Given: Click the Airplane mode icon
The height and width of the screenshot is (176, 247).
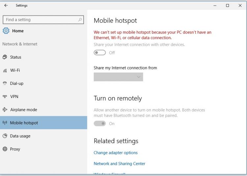Looking at the screenshot, I should (x=5, y=110).
